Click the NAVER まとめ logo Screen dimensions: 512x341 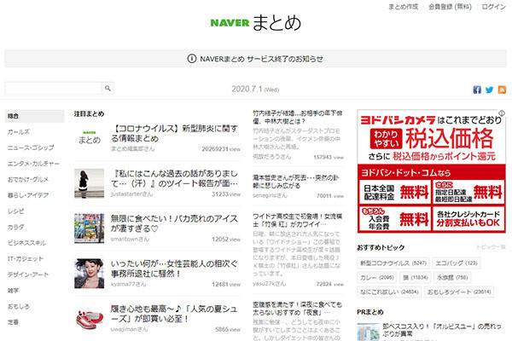[255, 23]
